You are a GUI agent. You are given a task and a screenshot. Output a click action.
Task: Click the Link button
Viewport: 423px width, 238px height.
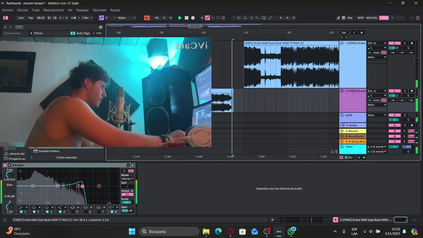(21, 18)
